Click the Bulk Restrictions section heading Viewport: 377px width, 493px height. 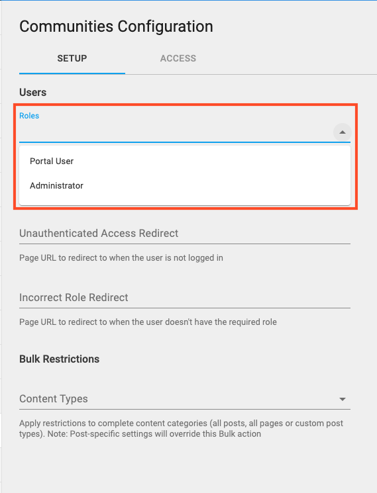pos(59,359)
